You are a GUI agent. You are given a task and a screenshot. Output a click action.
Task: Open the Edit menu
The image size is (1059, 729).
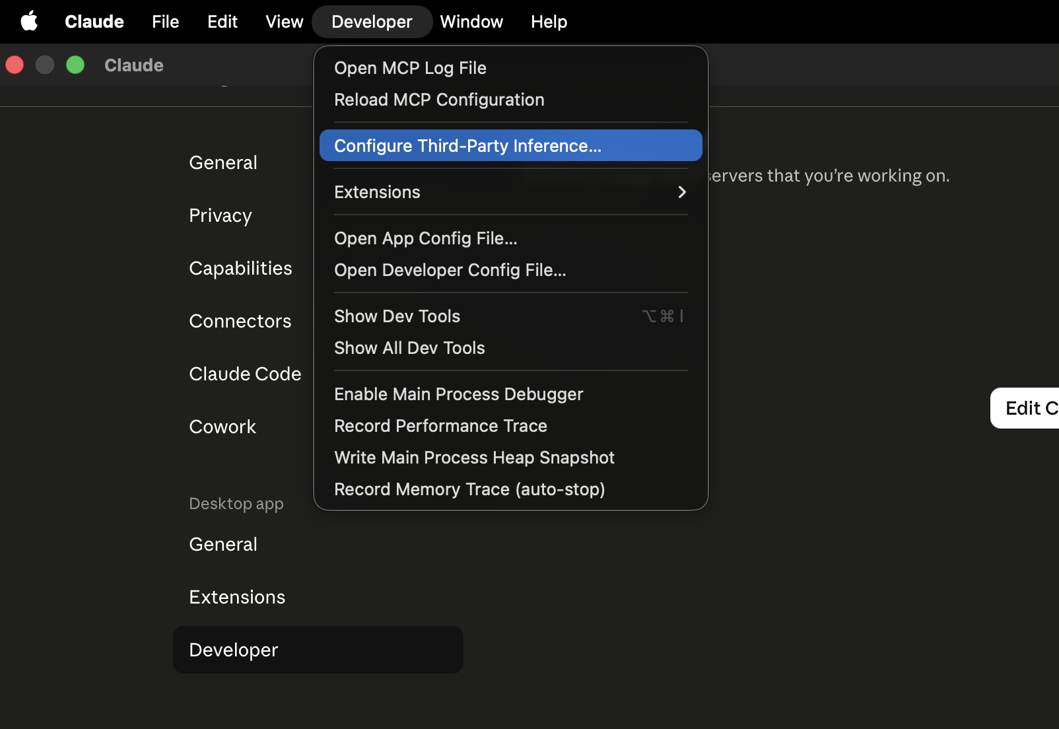[222, 22]
